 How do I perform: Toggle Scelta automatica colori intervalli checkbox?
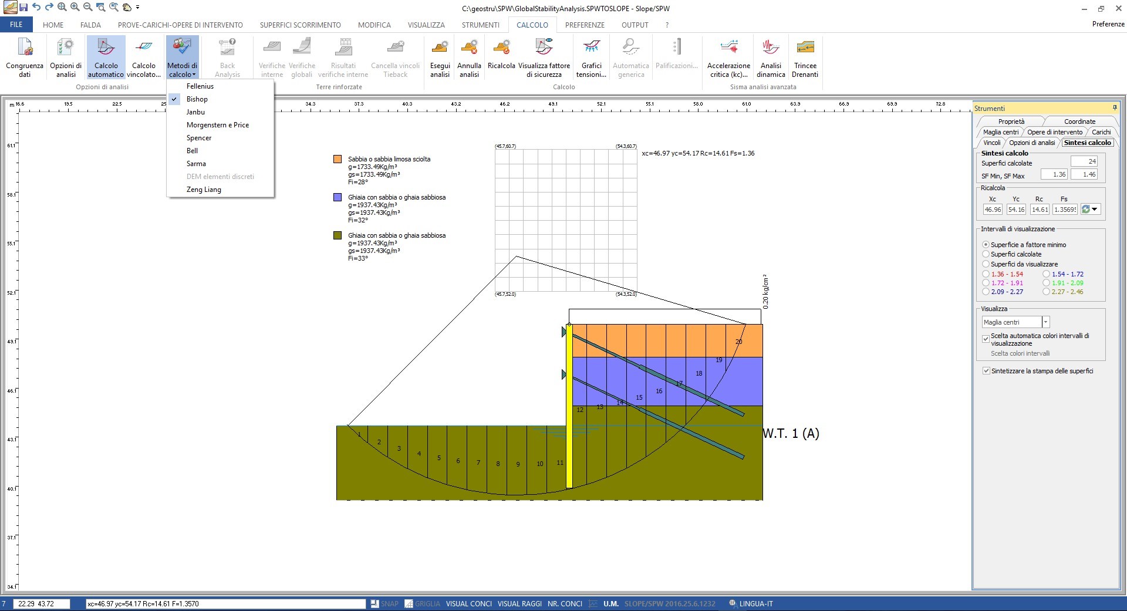pyautogui.click(x=986, y=339)
